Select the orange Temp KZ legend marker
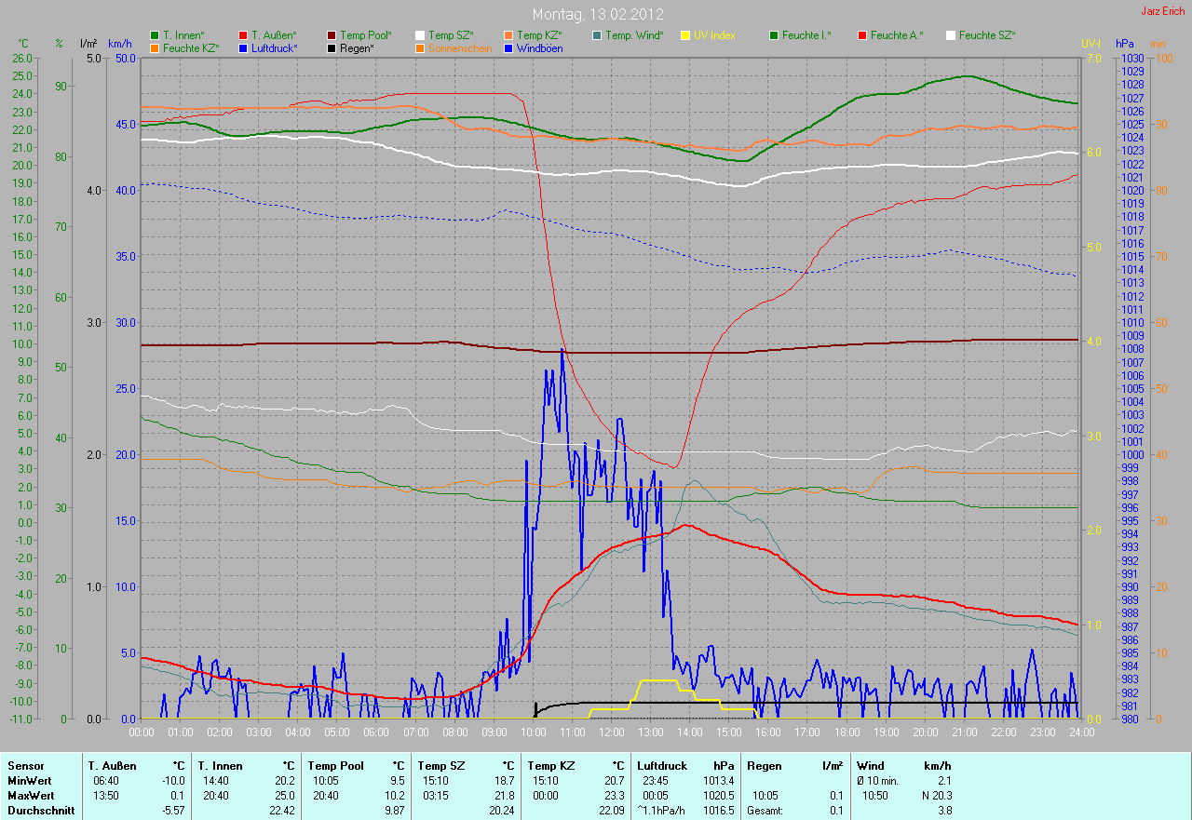This screenshot has height=820, width=1192. point(508,35)
